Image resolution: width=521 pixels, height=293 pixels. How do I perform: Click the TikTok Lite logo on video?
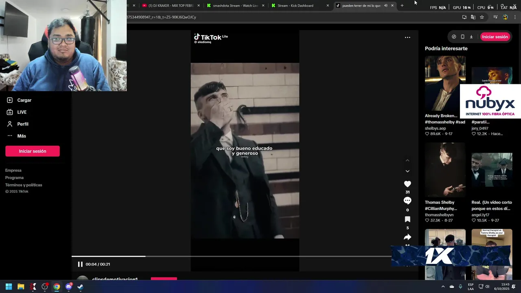click(211, 37)
